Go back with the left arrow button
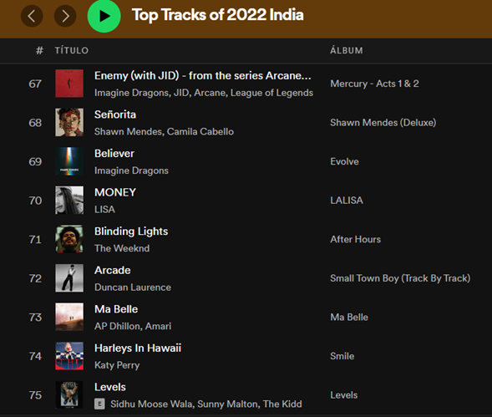The width and height of the screenshot is (492, 417). [32, 16]
